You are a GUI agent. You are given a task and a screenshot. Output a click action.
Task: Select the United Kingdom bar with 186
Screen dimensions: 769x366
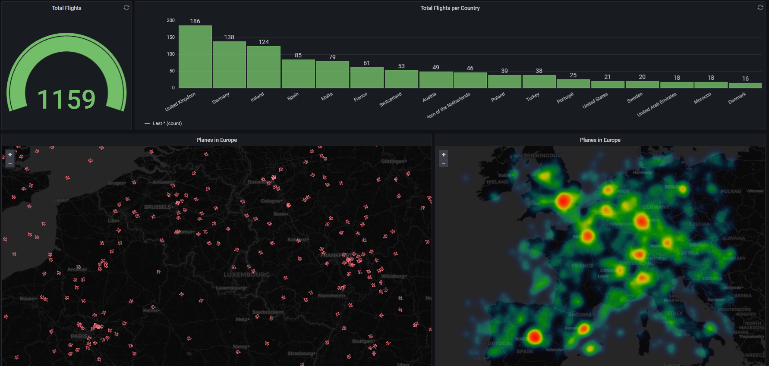(x=195, y=57)
